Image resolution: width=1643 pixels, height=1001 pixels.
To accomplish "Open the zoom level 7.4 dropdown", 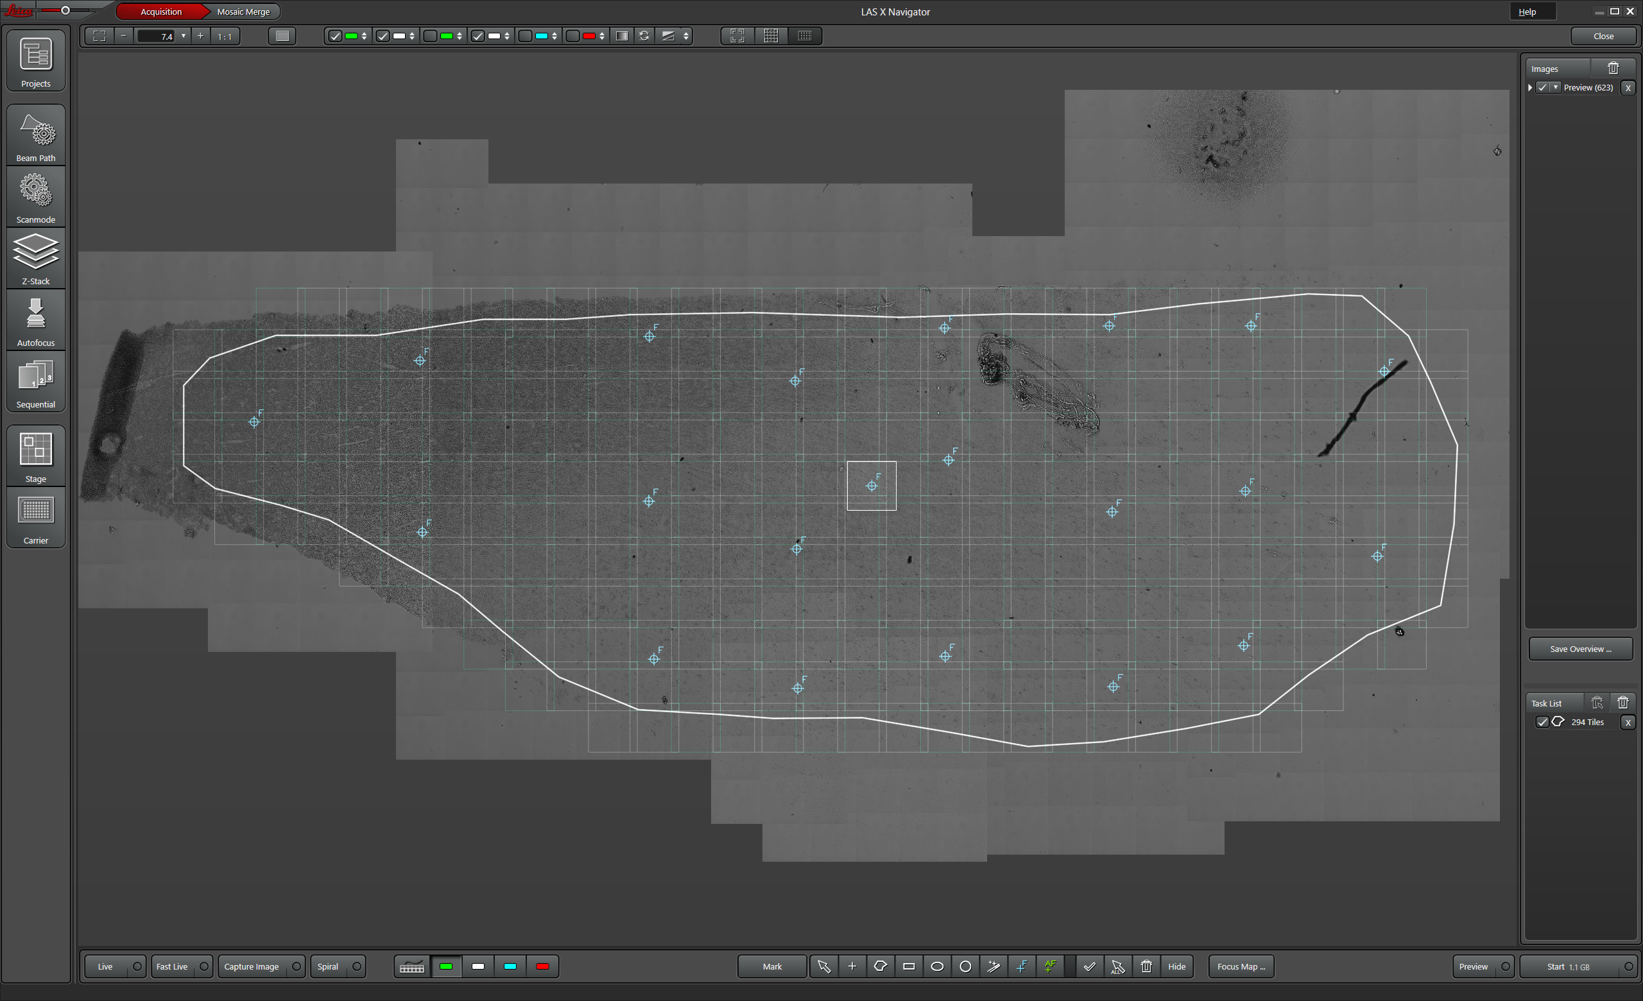I will pyautogui.click(x=184, y=36).
